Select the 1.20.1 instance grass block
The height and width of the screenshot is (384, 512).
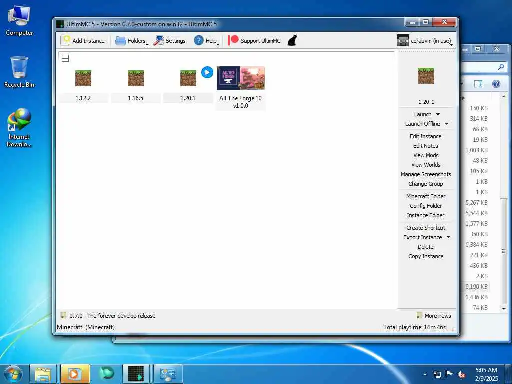[188, 78]
